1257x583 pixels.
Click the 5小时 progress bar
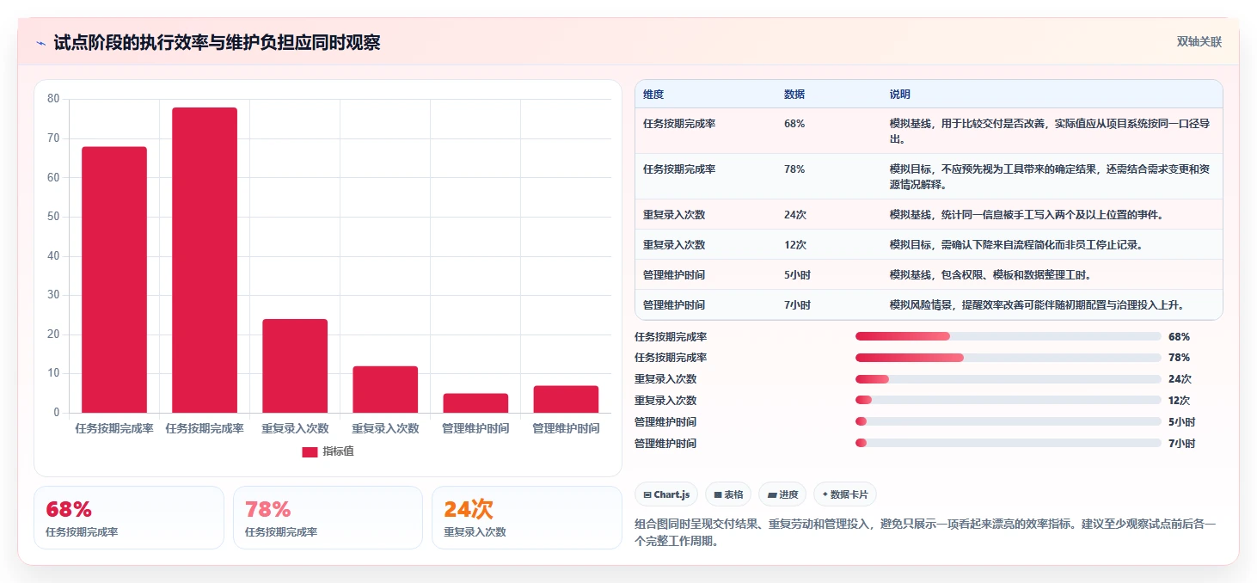click(1008, 421)
